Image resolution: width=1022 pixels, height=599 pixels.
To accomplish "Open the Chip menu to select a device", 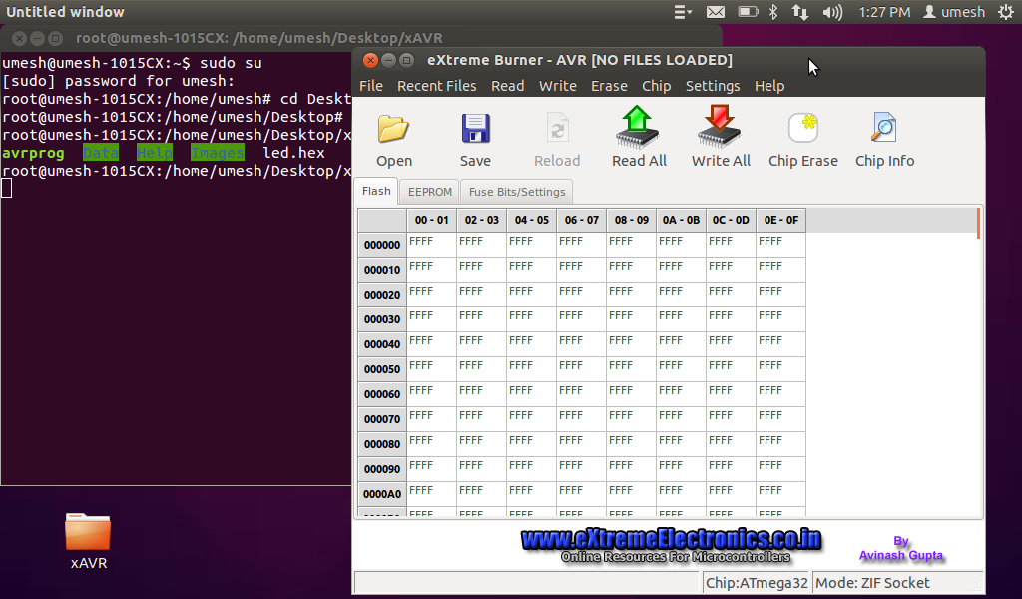I will (656, 86).
